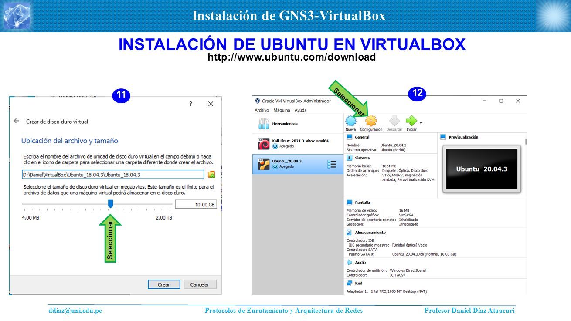Click 'Intel PRO/1000 MT Desktop (NAT)' text
The height and width of the screenshot is (321, 571).
point(399,291)
